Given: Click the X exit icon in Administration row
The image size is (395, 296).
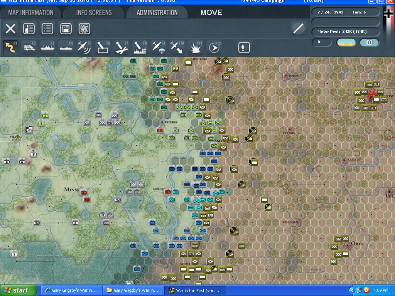Looking at the screenshot, I should coord(10,29).
